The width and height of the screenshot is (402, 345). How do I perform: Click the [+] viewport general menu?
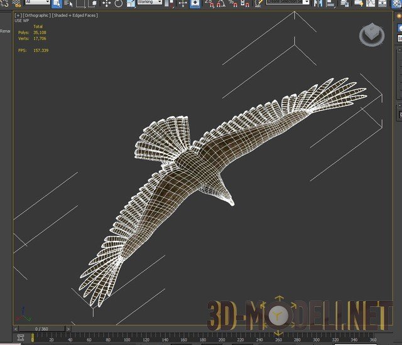tap(18, 14)
